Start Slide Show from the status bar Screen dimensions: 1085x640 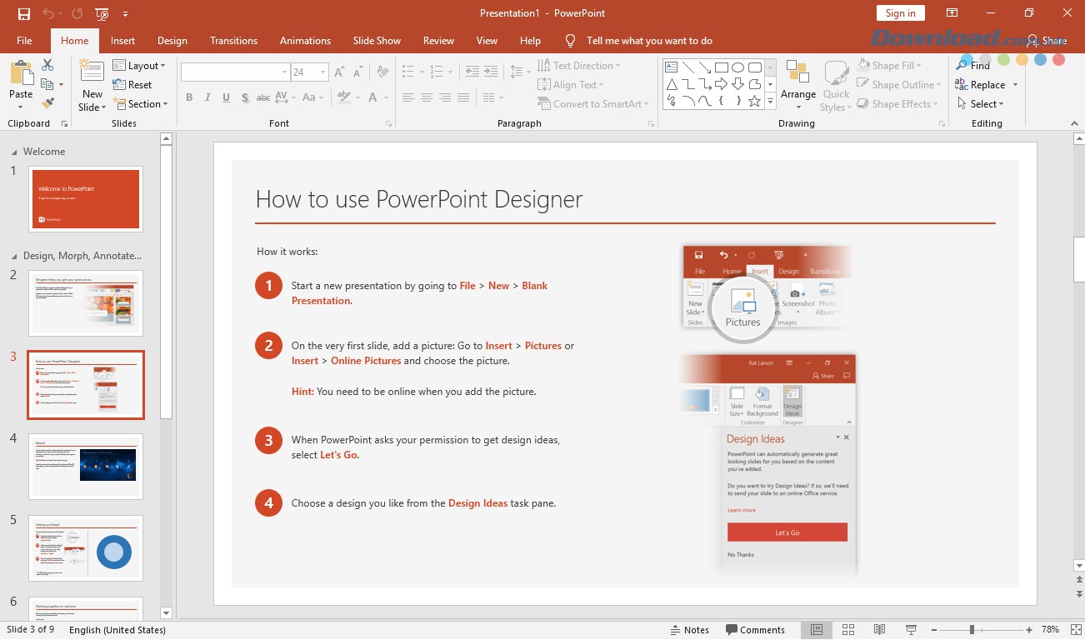tap(911, 629)
